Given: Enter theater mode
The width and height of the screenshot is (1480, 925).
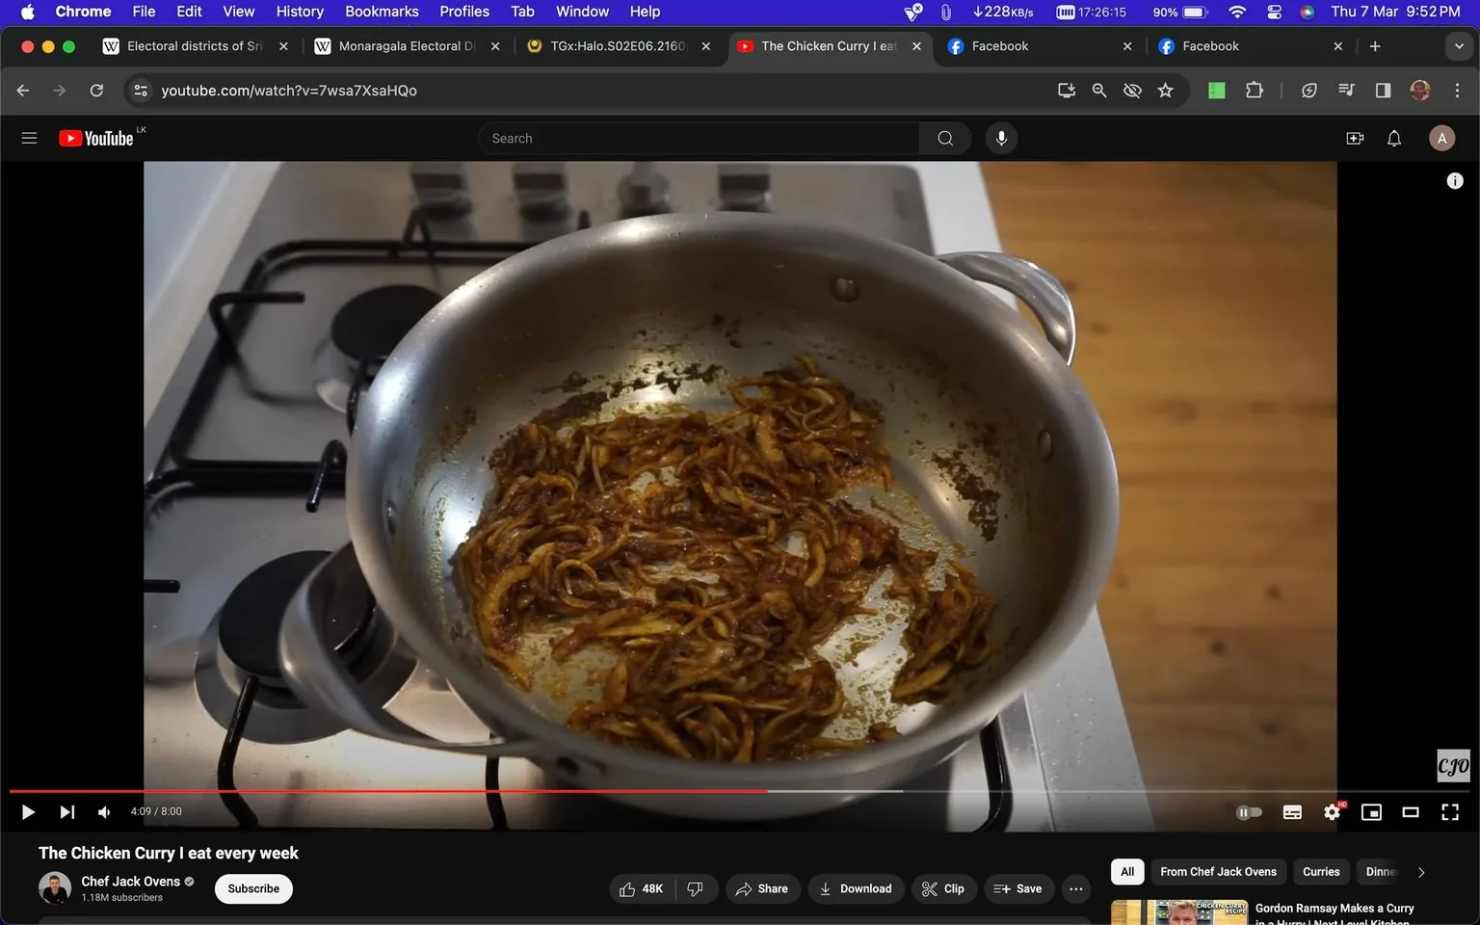Looking at the screenshot, I should pos(1411,811).
